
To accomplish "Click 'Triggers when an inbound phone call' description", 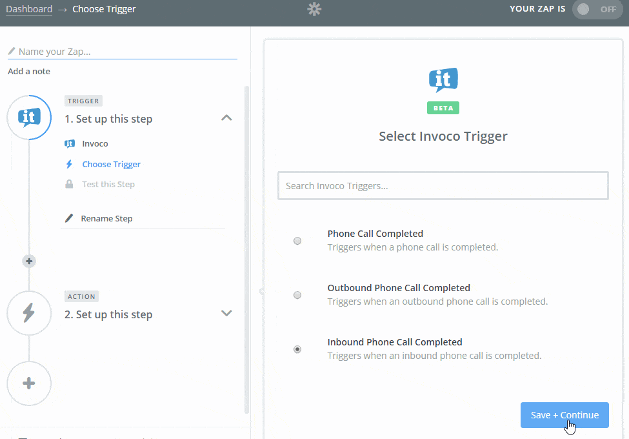I will pos(434,356).
